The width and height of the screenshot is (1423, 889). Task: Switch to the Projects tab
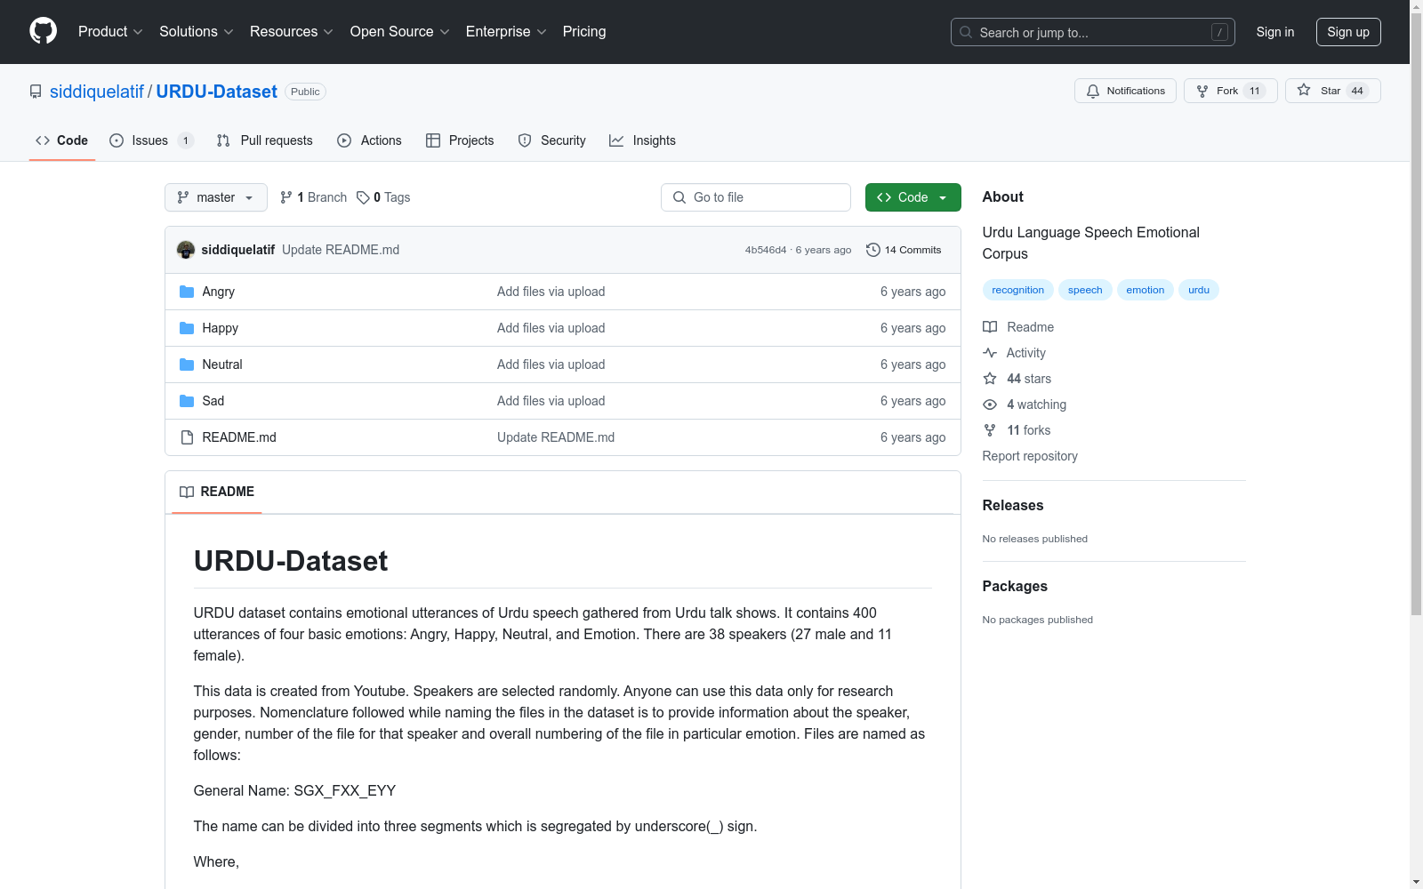(x=460, y=140)
